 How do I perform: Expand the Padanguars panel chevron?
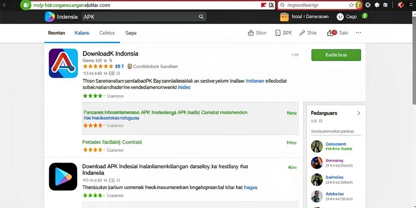(x=359, y=113)
